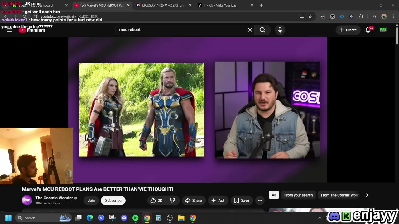Open the Windows Start menu
Image resolution: width=399 pixels, height=224 pixels.
click(8, 218)
